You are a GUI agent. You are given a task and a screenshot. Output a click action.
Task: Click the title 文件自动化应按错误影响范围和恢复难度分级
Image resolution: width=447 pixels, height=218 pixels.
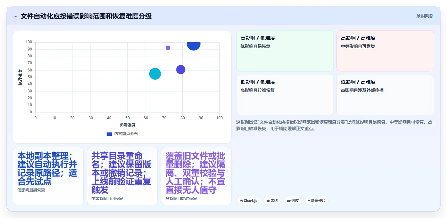coord(86,16)
